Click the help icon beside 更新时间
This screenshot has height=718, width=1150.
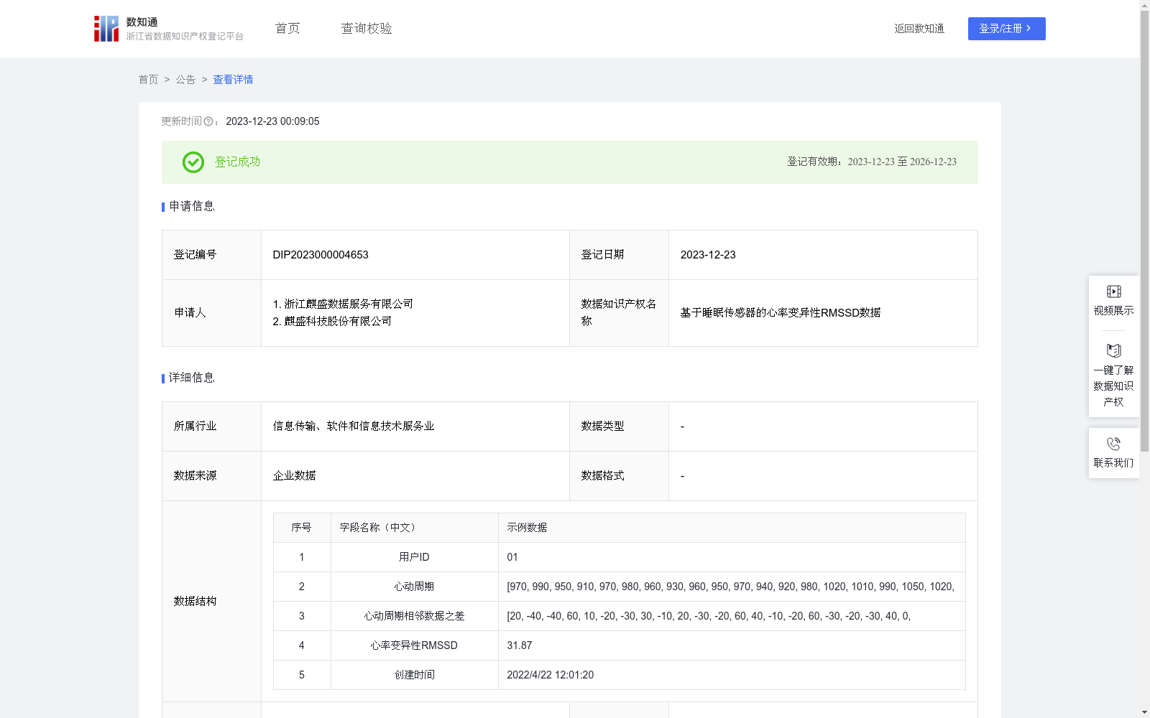pos(208,122)
